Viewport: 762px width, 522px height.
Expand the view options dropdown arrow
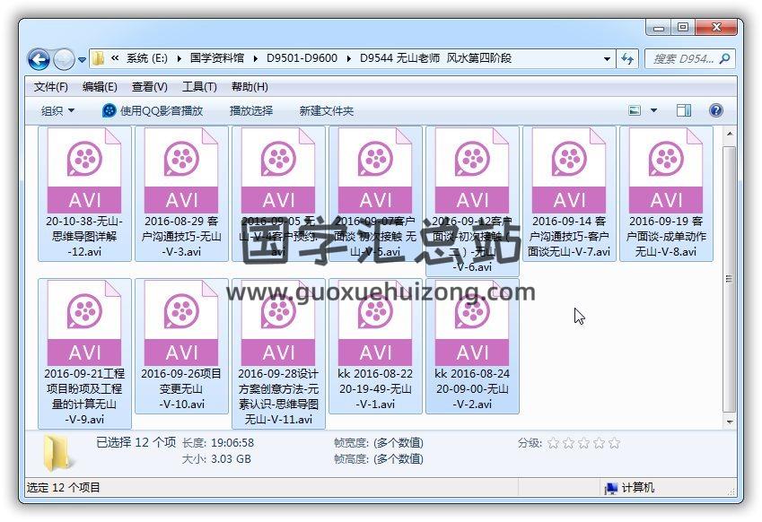coord(653,110)
